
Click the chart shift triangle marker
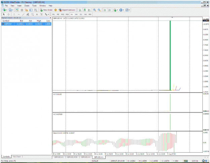pos(172,17)
